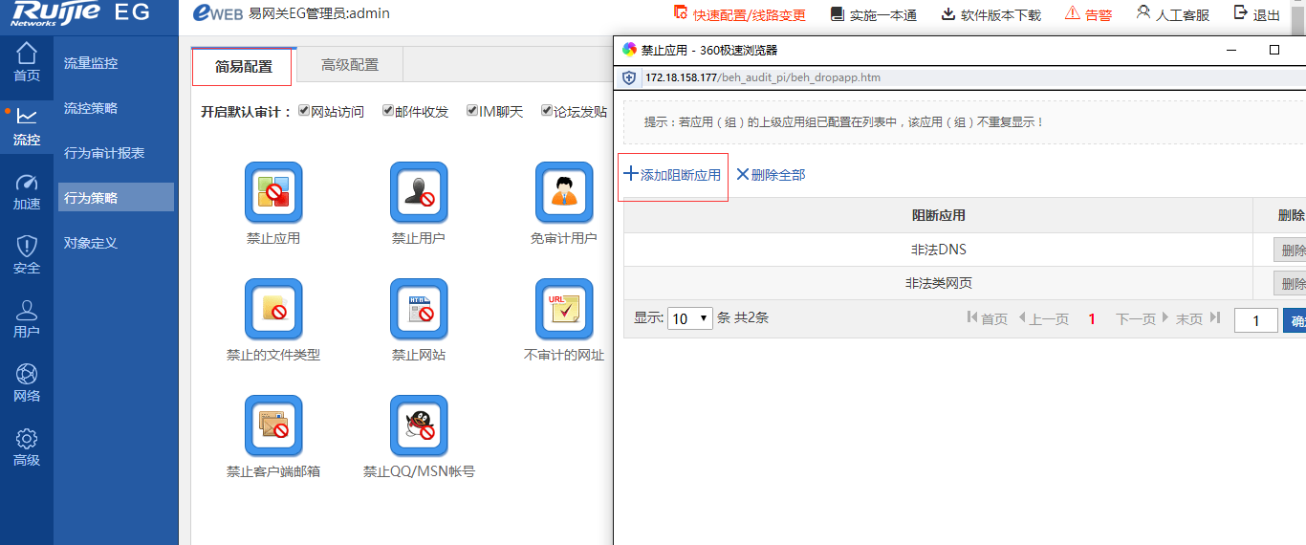This screenshot has width=1306, height=545.
Task: Open the 快速配置/线路变更 link
Action: [740, 14]
